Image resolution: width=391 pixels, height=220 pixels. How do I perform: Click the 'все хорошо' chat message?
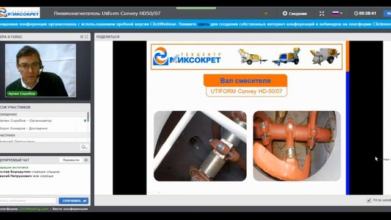point(43,176)
